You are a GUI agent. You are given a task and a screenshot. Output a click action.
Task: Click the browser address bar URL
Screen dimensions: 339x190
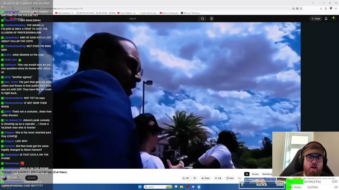pyautogui.click(x=62, y=8)
